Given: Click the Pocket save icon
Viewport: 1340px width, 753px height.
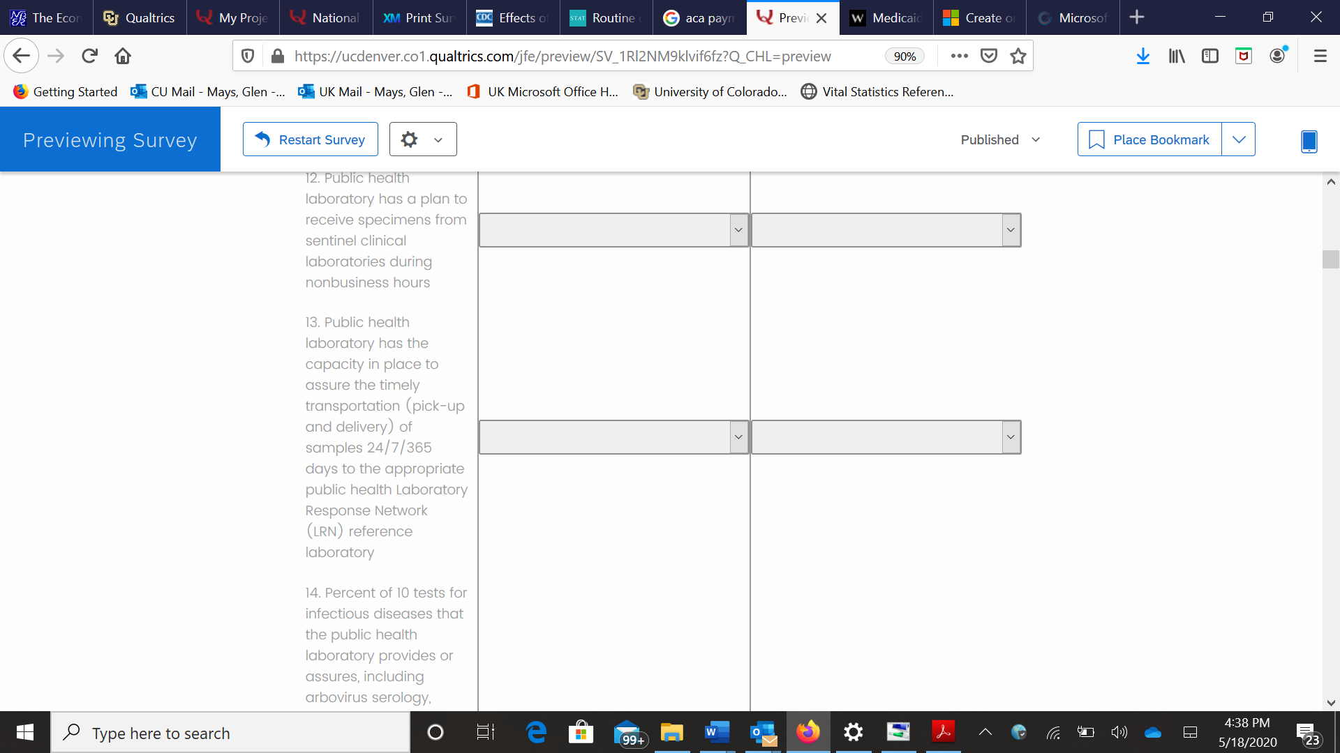Looking at the screenshot, I should tap(989, 56).
